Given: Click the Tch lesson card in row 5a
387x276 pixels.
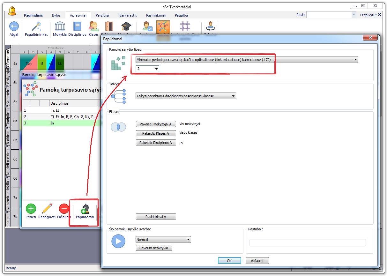Looking at the screenshot, I should 29,63.
